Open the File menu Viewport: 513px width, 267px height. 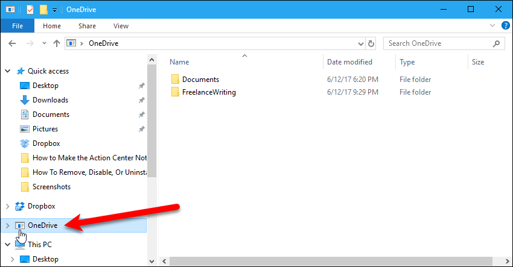click(18, 26)
